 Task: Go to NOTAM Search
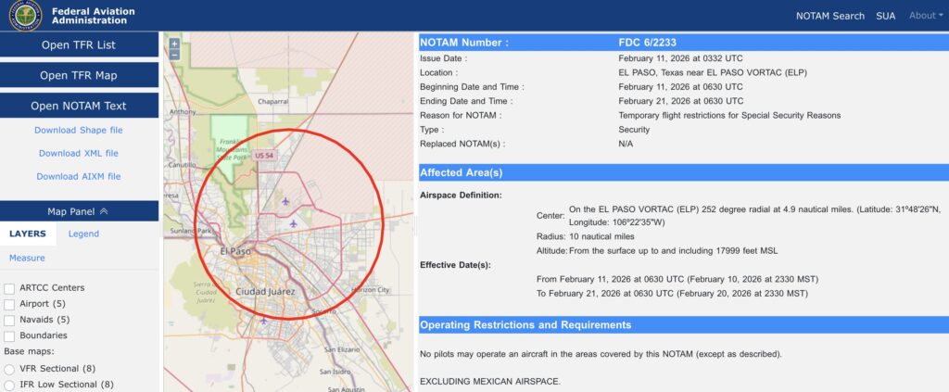829,16
